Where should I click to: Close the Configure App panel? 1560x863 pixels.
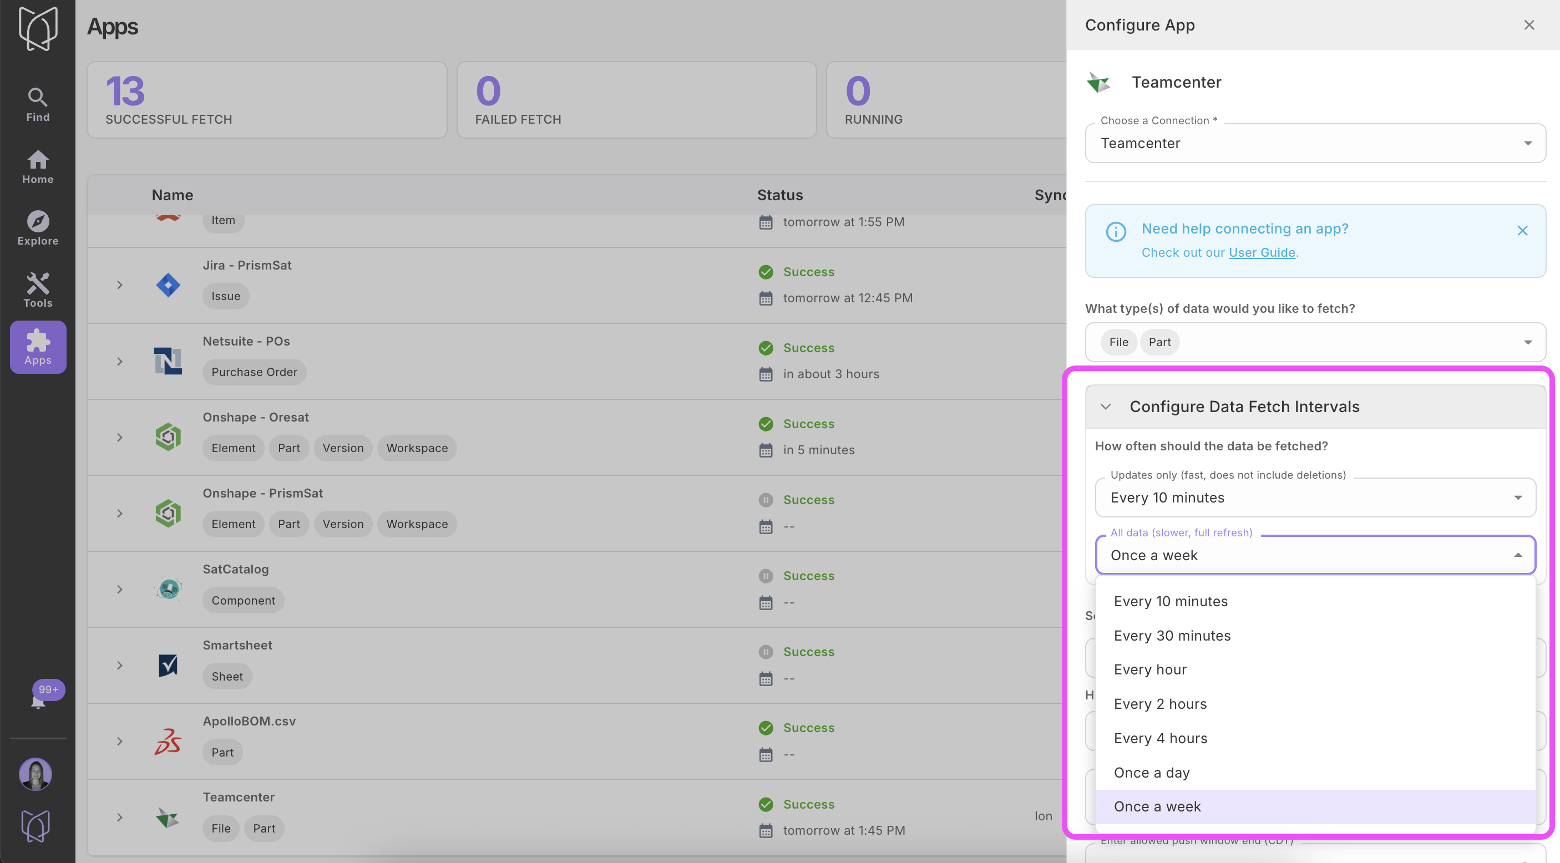(1528, 25)
